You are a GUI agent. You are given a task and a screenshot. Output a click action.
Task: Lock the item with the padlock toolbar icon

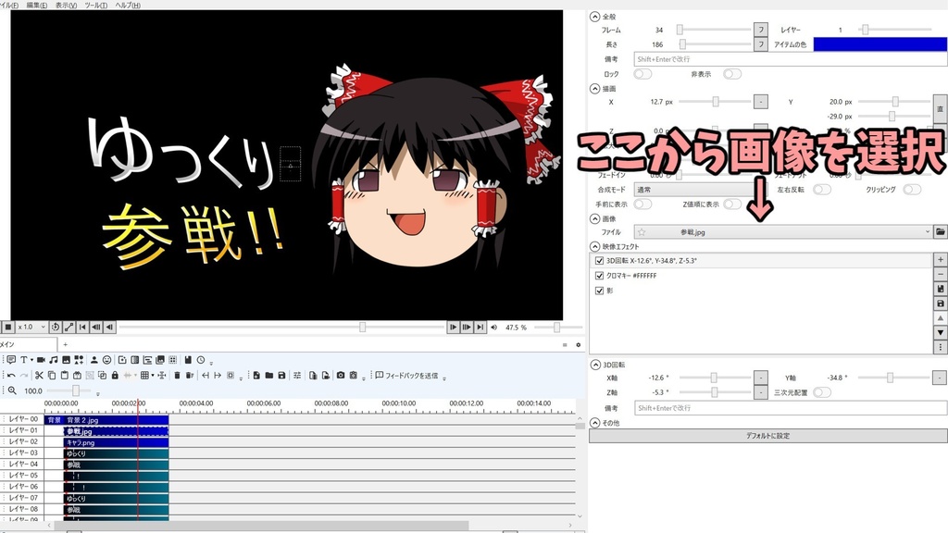115,376
